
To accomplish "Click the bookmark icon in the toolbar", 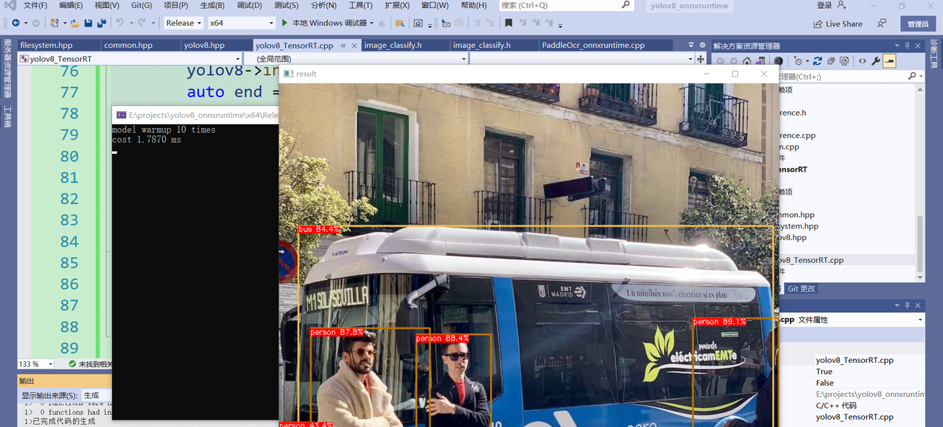I will pos(508,24).
